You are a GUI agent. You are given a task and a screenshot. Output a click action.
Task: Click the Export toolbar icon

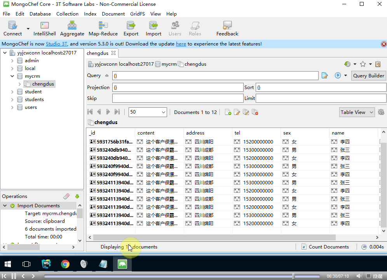(x=131, y=29)
